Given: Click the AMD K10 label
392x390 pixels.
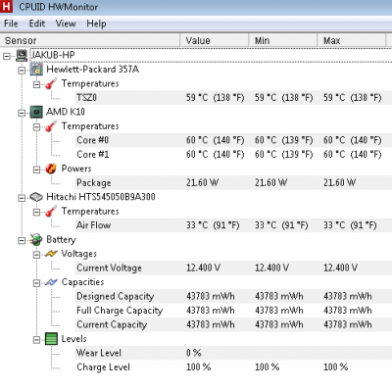Looking at the screenshot, I should pyautogui.click(x=66, y=112).
